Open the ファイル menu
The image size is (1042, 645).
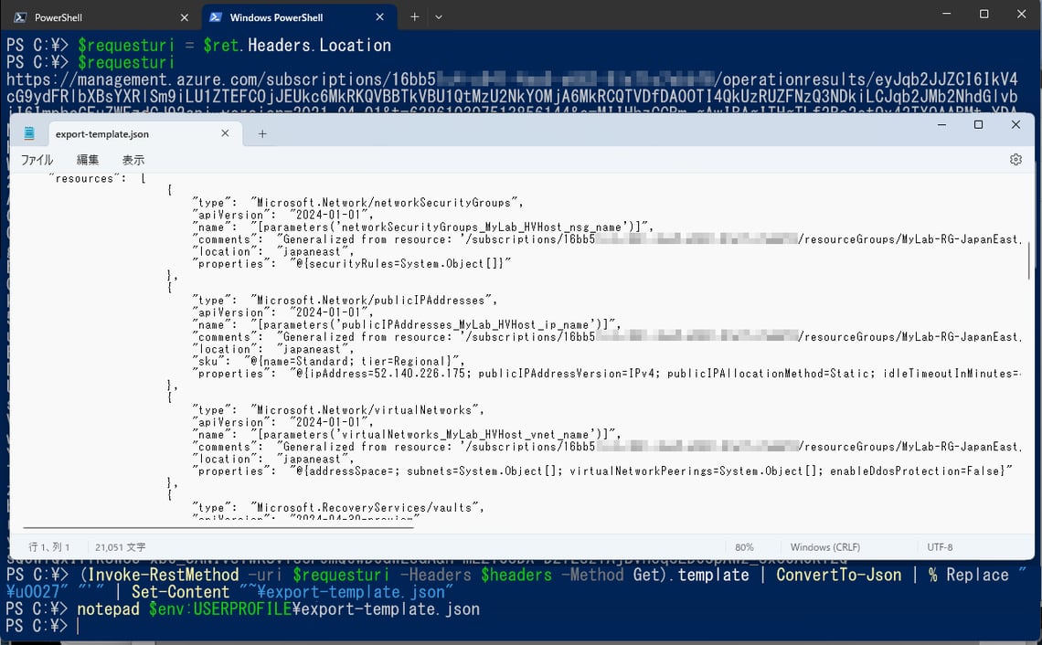coord(37,160)
